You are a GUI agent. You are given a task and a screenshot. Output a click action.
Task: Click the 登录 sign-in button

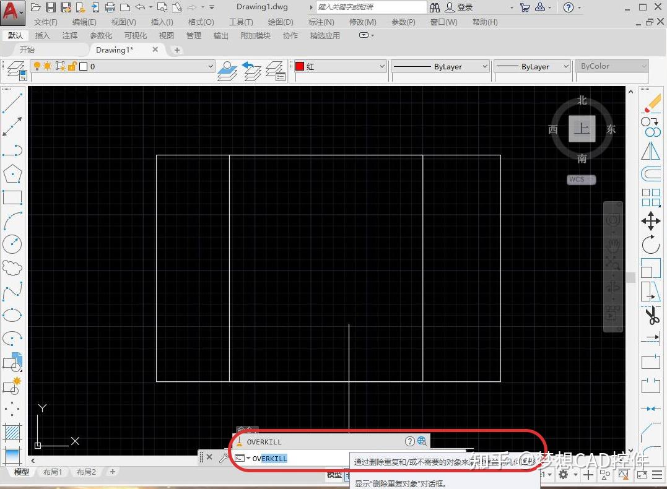tap(464, 7)
